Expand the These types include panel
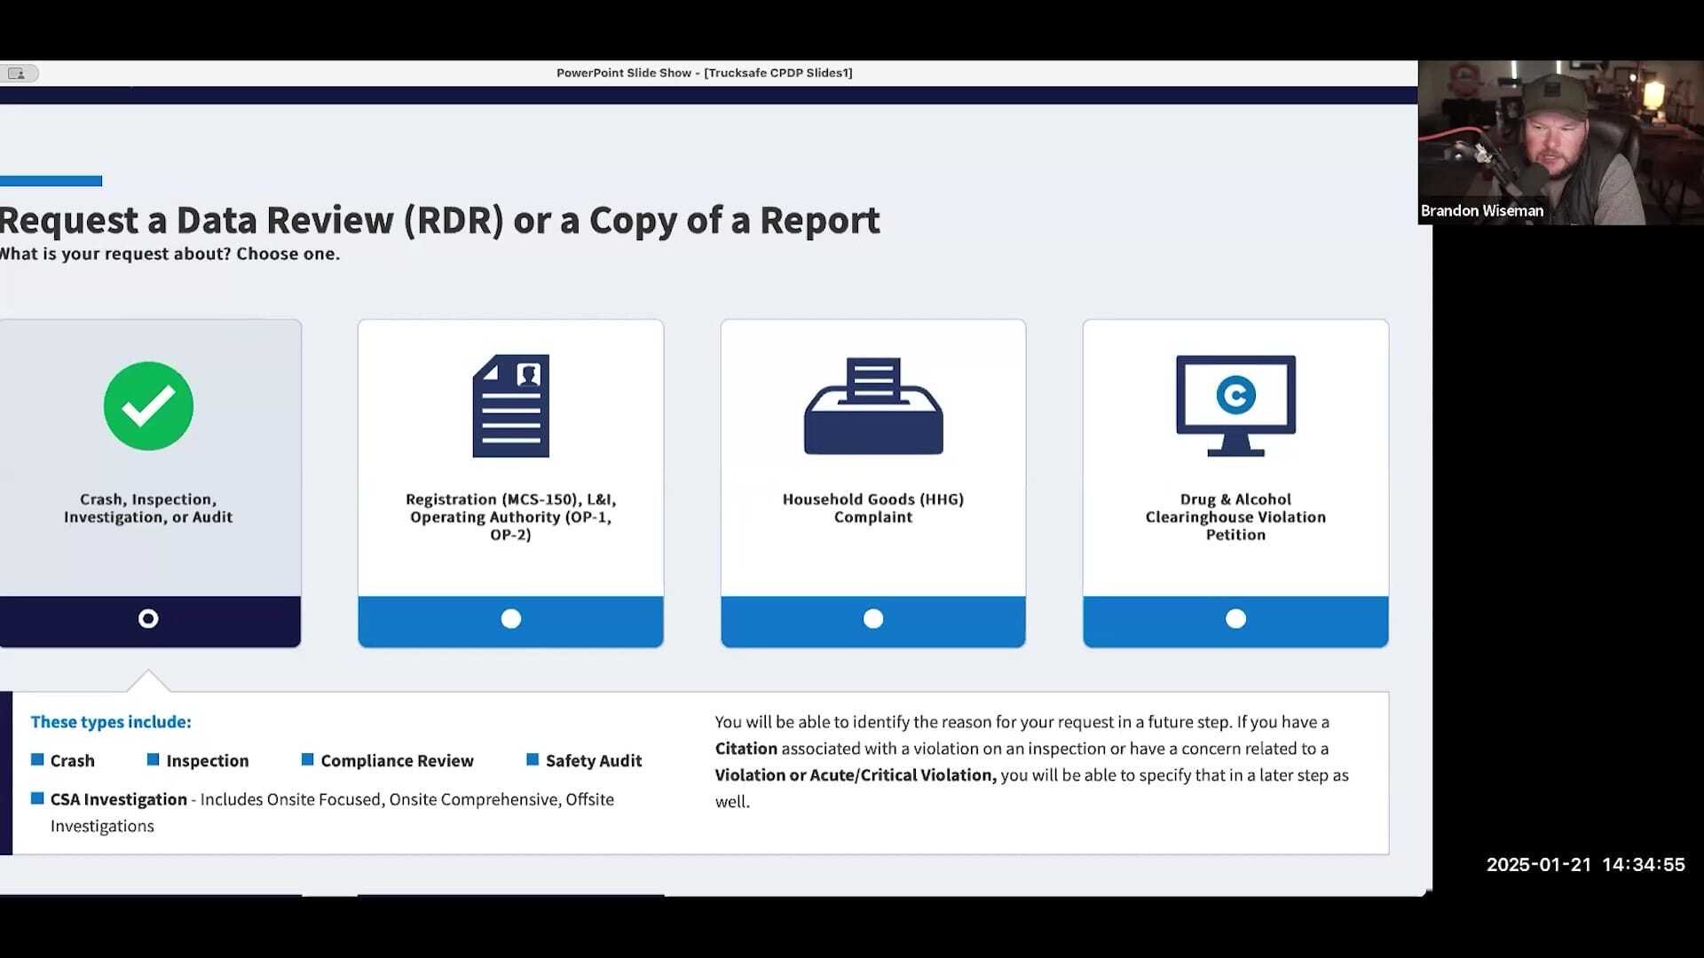This screenshot has height=958, width=1704. (110, 721)
